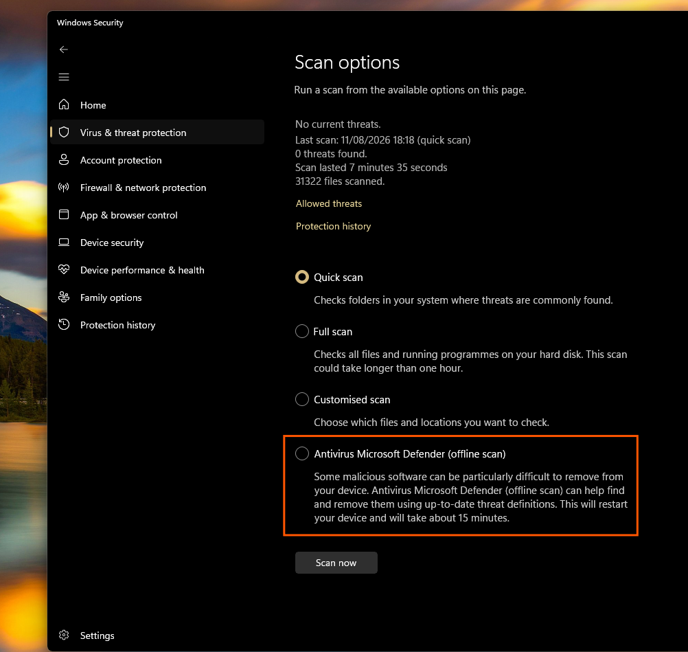Screen dimensions: 688x652
Task: Click the Settings gear icon
Action: coord(64,636)
